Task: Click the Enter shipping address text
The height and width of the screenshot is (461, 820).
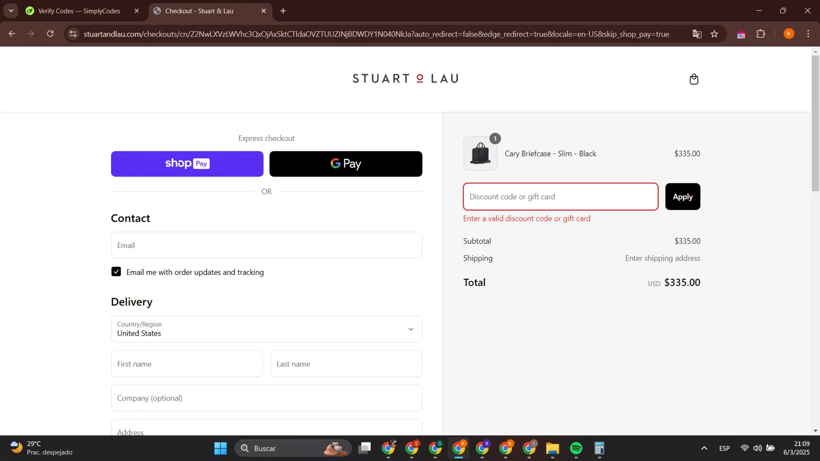Action: (x=663, y=258)
